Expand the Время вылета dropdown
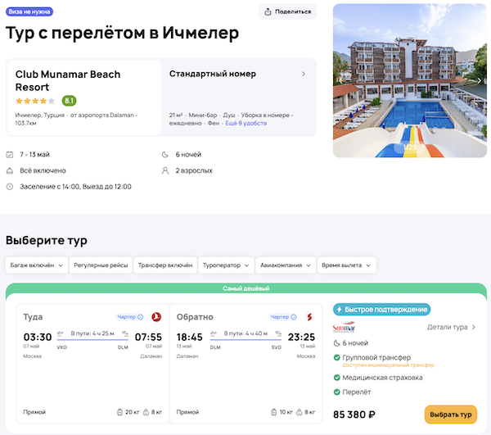This screenshot has width=491, height=435. (x=348, y=265)
